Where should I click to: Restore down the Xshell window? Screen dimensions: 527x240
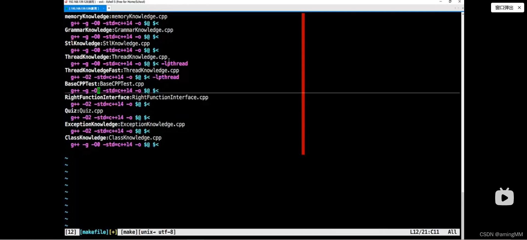(x=450, y=2)
